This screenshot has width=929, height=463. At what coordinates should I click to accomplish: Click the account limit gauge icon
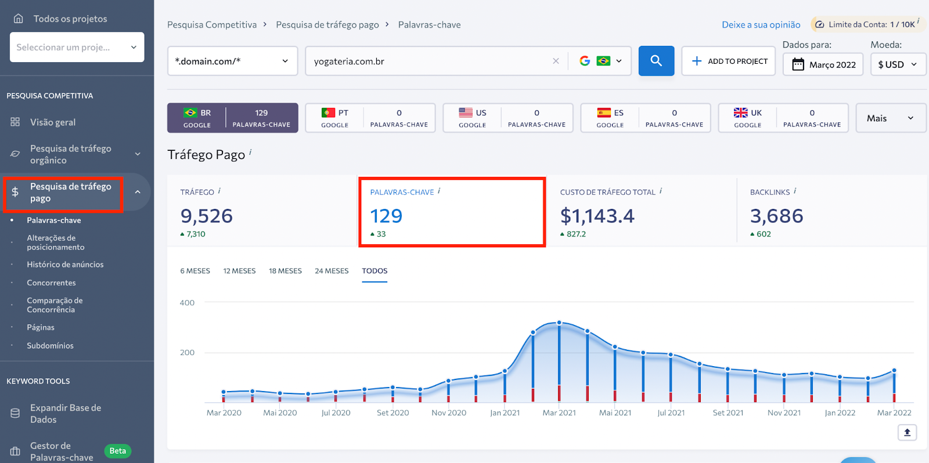click(x=820, y=24)
